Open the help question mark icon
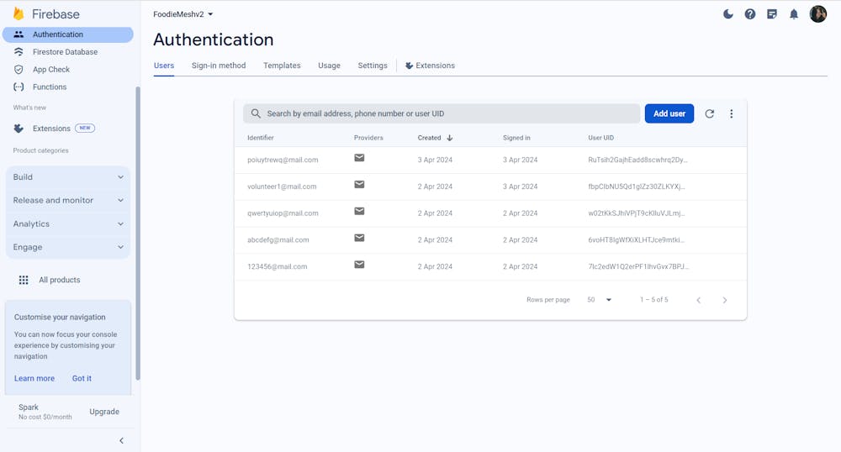 pos(750,14)
